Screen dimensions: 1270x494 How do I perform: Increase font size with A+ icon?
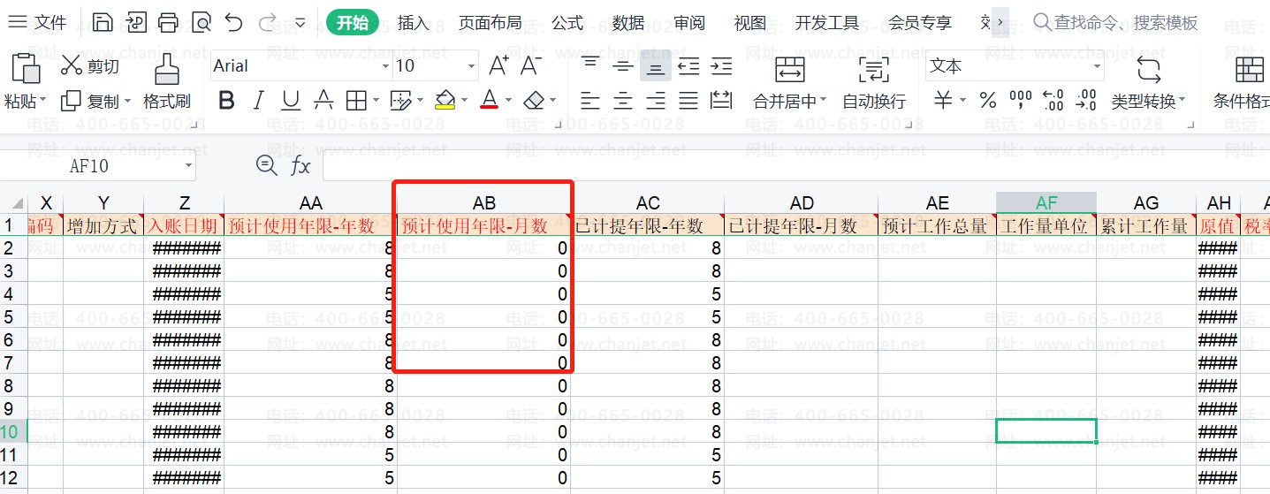coord(498,65)
